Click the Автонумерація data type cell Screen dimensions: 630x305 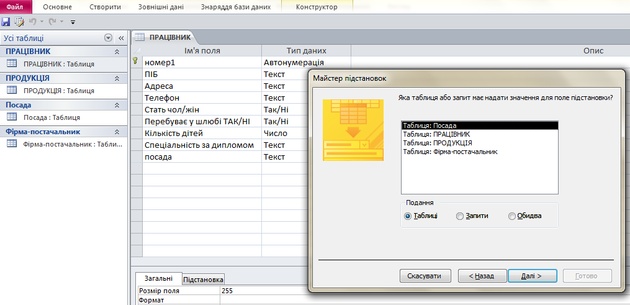pyautogui.click(x=306, y=62)
